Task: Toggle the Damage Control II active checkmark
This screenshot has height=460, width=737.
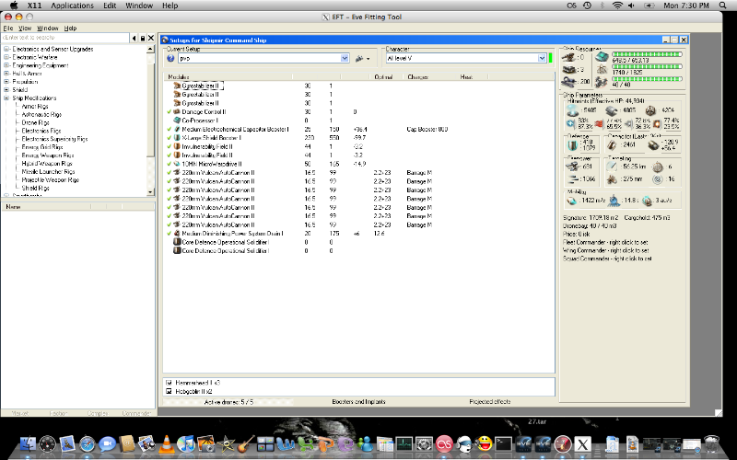Action: coord(169,111)
